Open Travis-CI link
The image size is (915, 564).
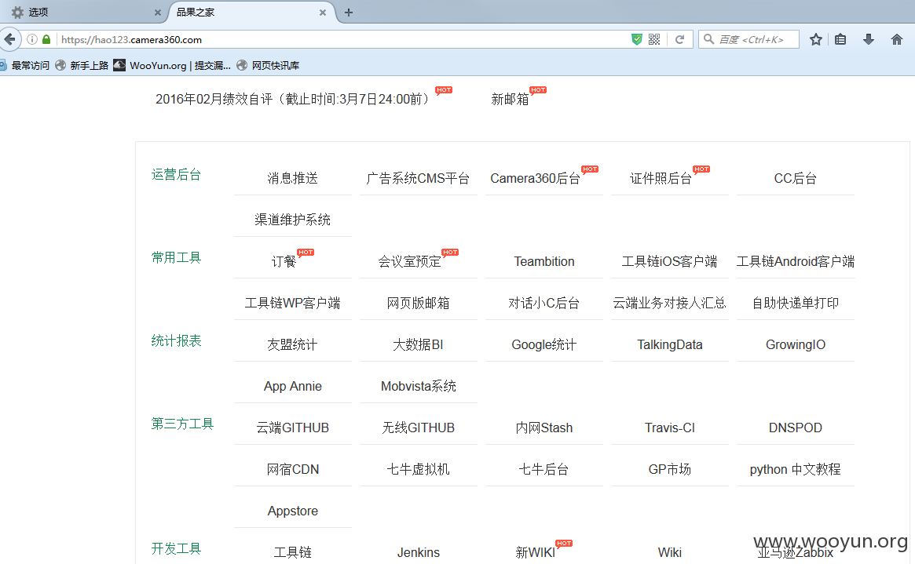669,428
